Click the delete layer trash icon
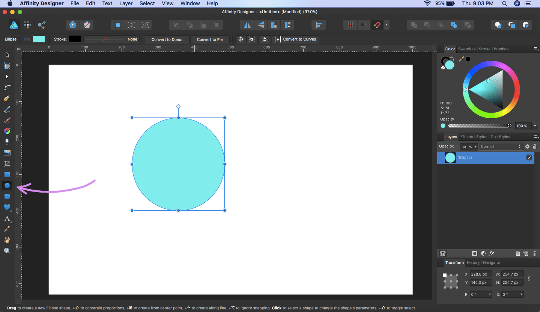Viewport: 540px width, 312px height. [535, 253]
